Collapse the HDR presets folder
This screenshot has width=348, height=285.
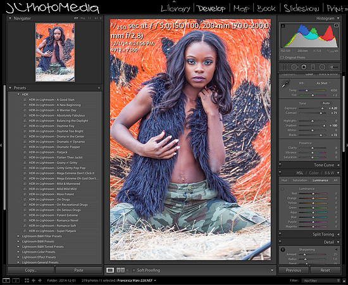18,94
